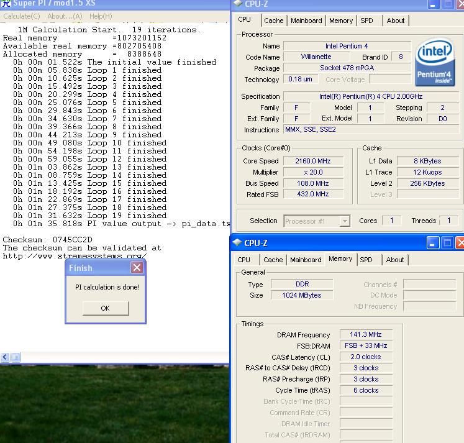This screenshot has width=464, height=443.
Task: Click the Stepping value 2
Action: 443,107
